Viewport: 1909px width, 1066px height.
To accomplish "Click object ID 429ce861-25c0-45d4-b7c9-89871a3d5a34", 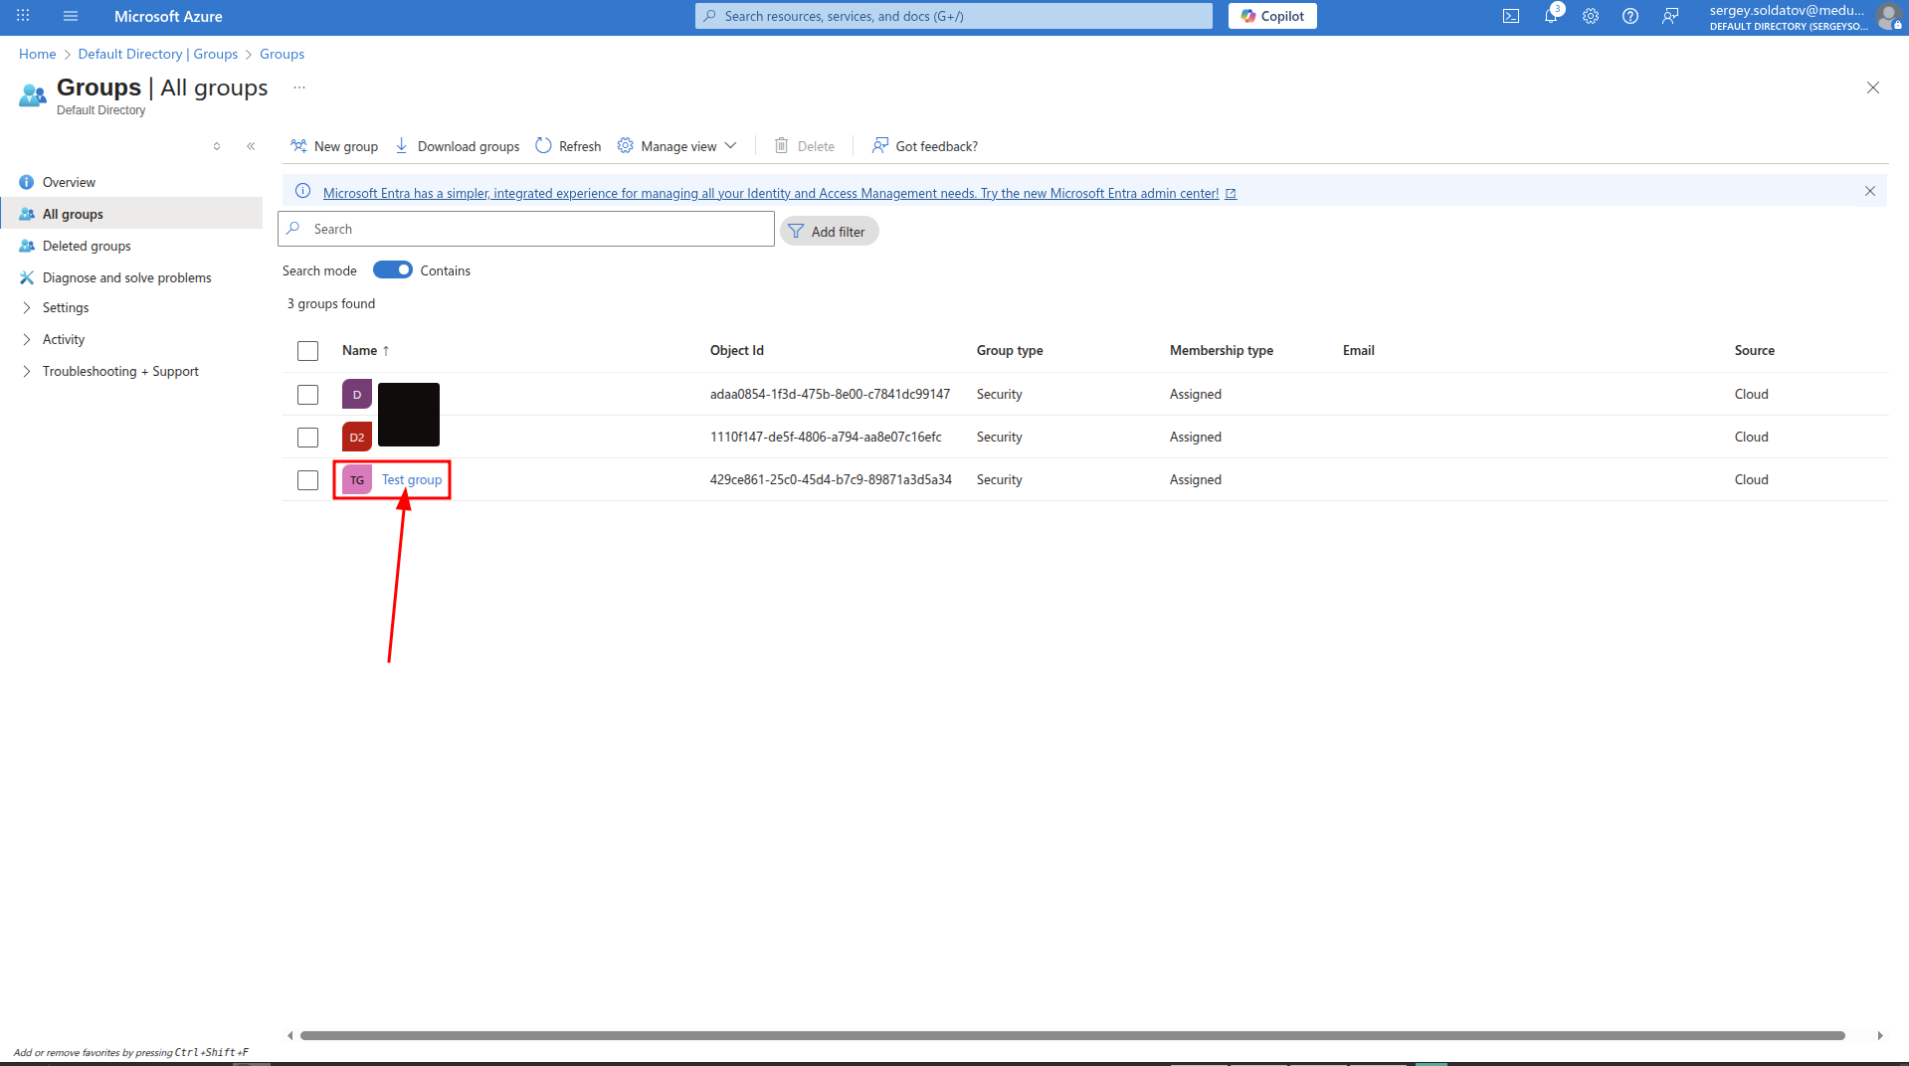I will coord(831,480).
